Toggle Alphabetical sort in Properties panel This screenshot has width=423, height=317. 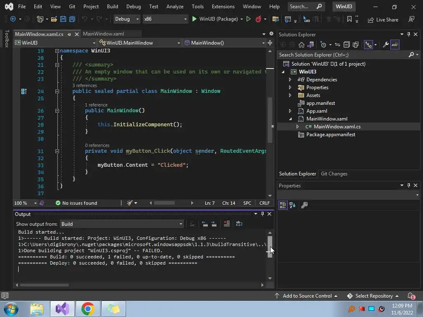(x=292, y=205)
